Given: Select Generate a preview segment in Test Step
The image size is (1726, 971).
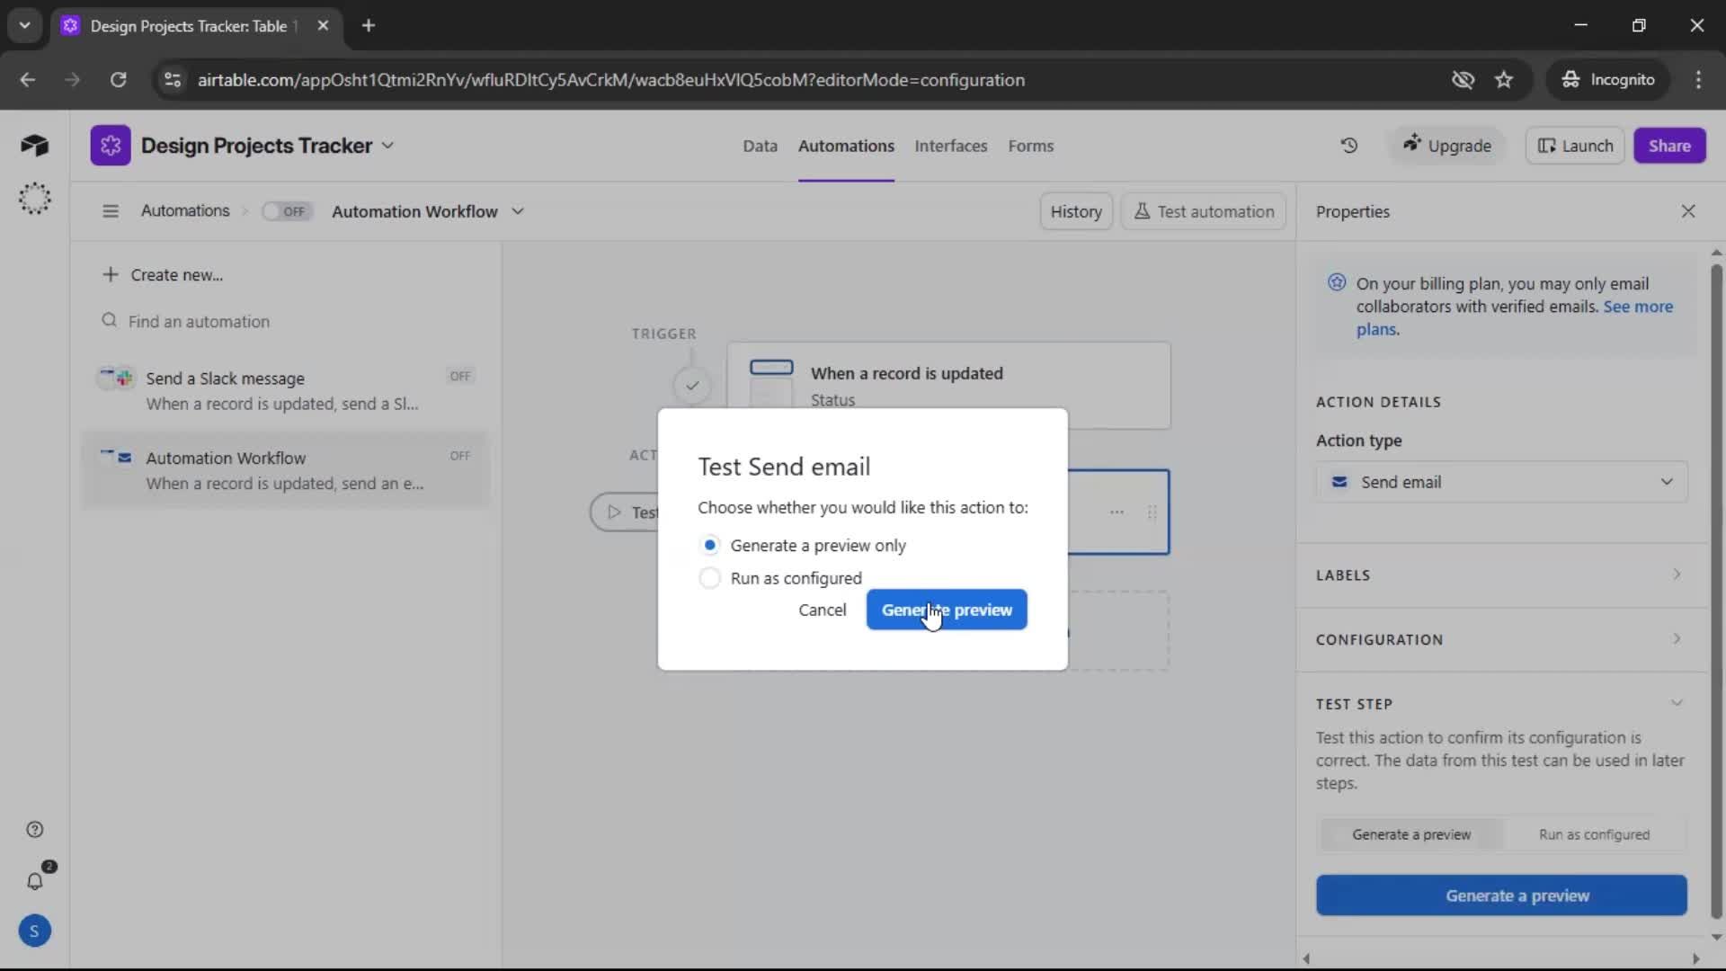Looking at the screenshot, I should tap(1411, 834).
